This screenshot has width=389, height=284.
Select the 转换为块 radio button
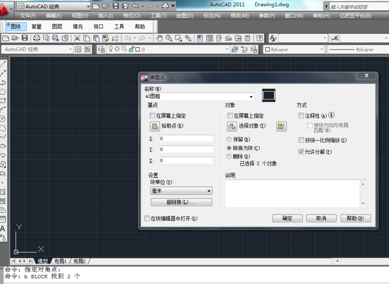tap(229, 148)
